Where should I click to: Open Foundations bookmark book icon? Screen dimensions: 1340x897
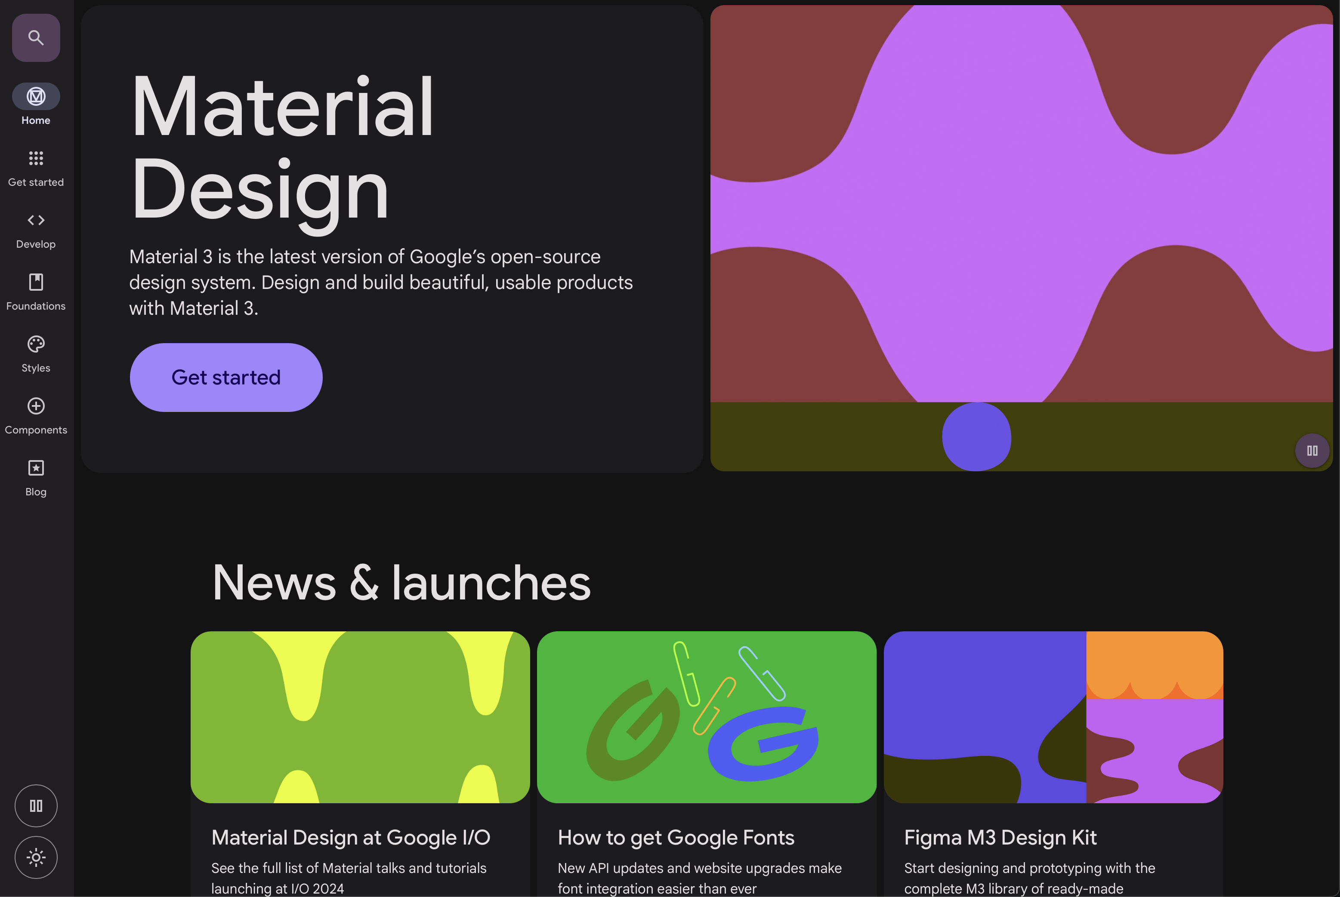coord(36,282)
